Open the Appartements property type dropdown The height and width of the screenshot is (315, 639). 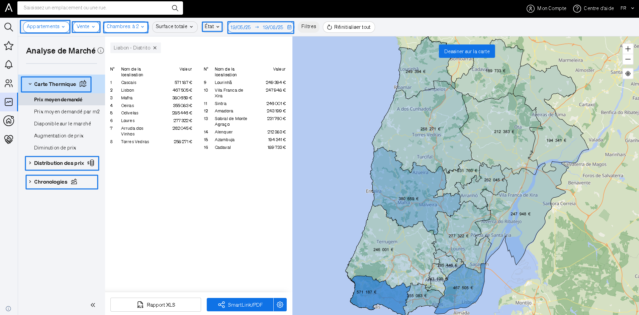tap(45, 27)
